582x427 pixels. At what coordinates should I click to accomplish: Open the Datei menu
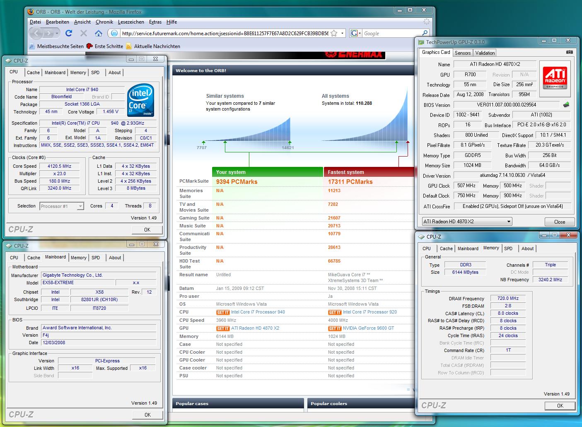point(35,22)
